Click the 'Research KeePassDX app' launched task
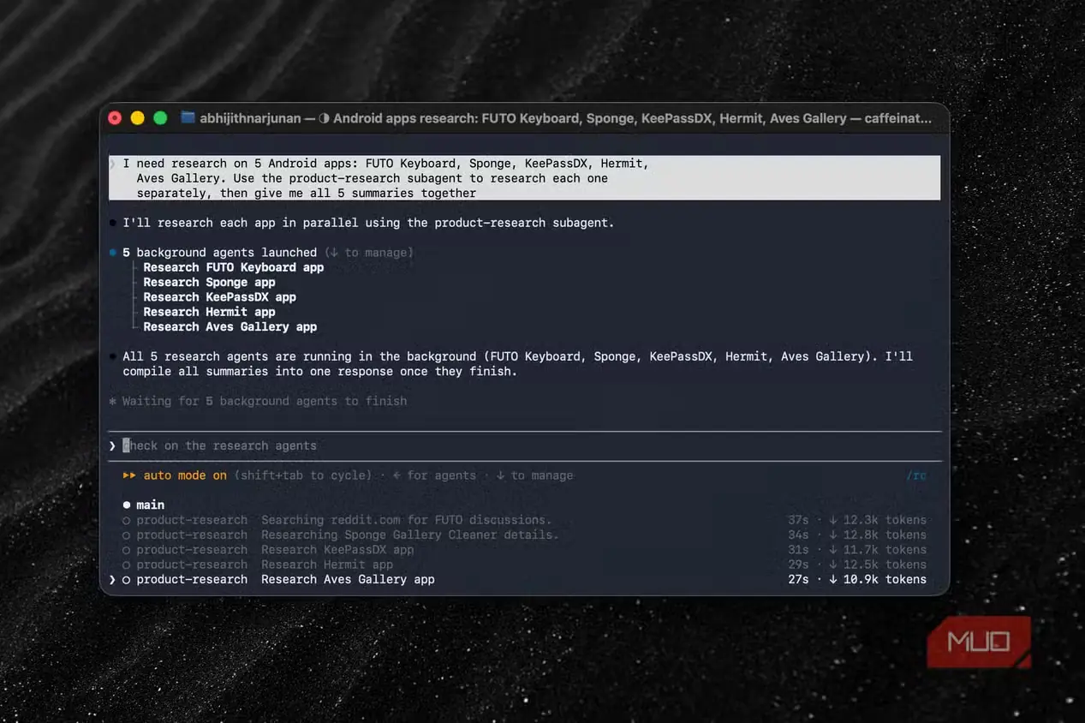 point(219,297)
